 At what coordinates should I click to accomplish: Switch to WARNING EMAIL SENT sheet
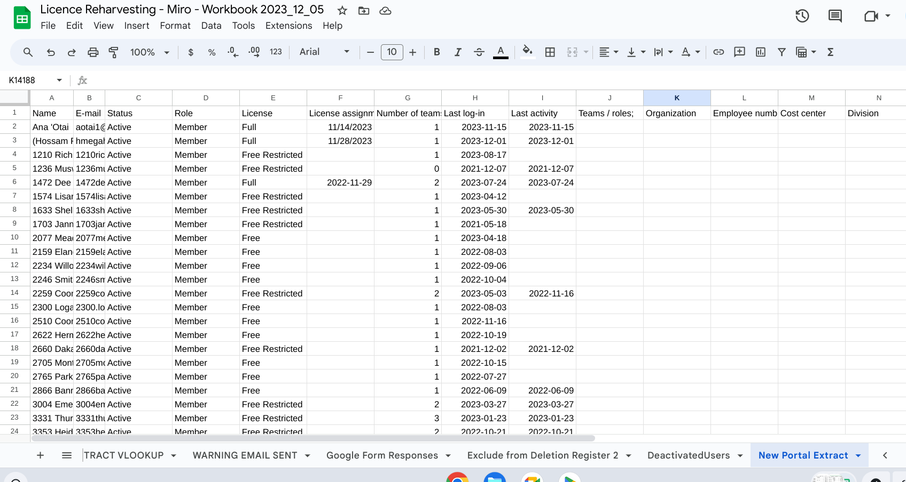point(245,455)
